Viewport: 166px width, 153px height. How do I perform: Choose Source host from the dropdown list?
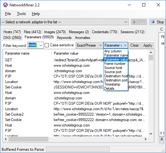116,68
